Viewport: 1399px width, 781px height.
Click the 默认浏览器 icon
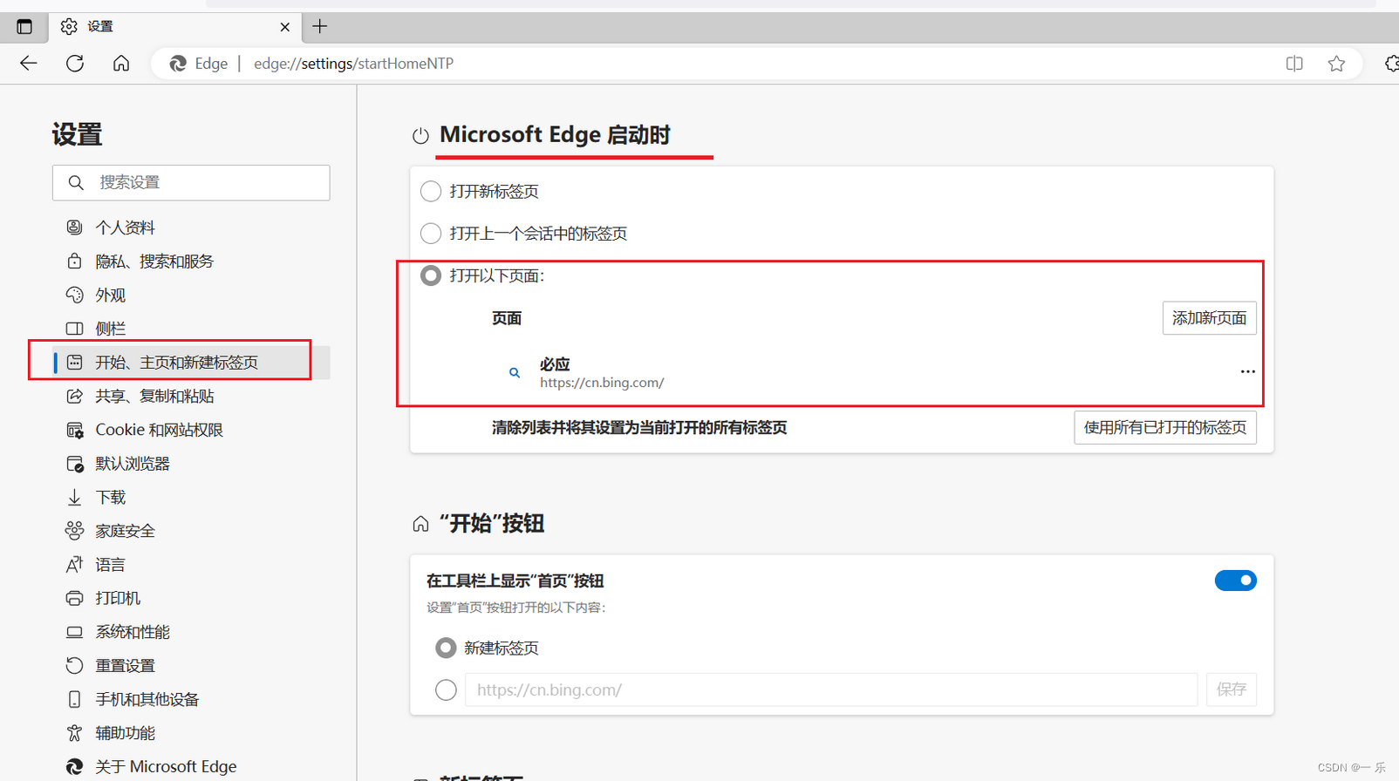pyautogui.click(x=75, y=464)
